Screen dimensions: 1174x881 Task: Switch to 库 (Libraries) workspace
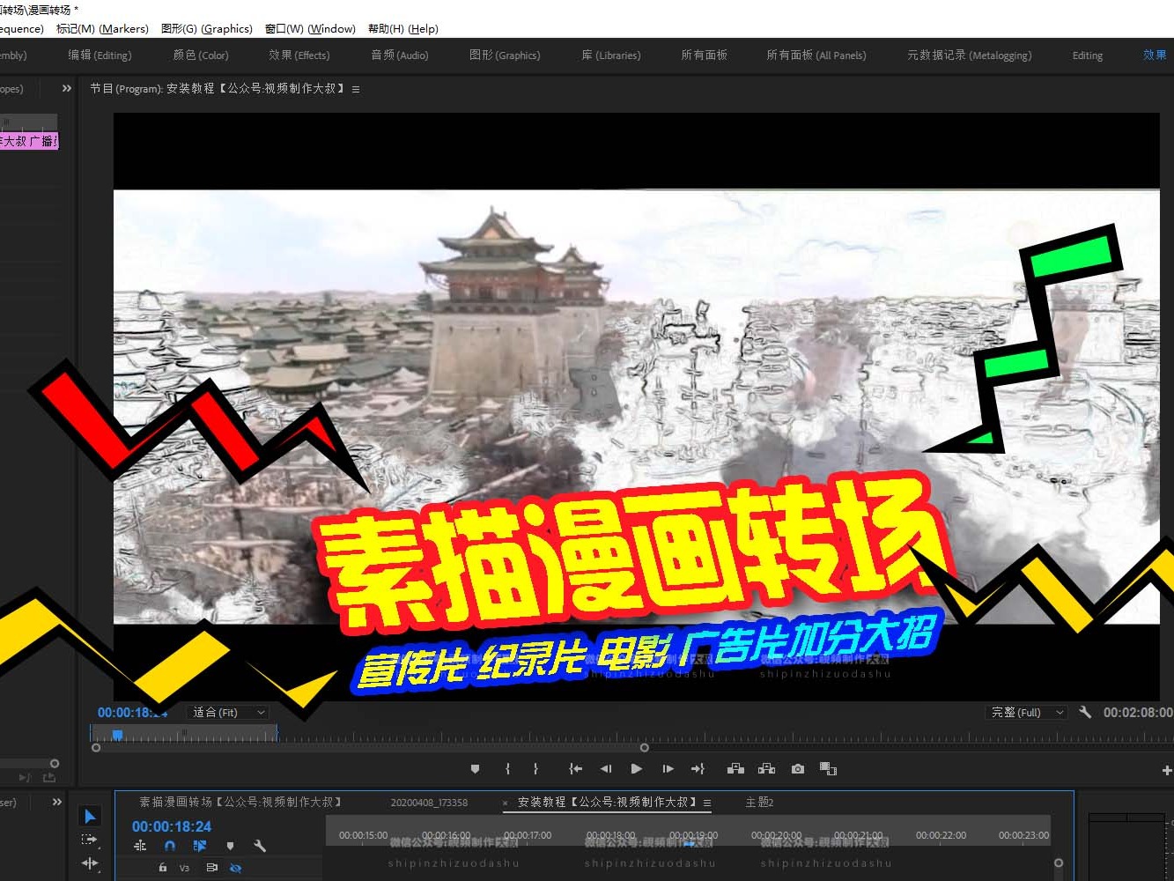(x=611, y=55)
